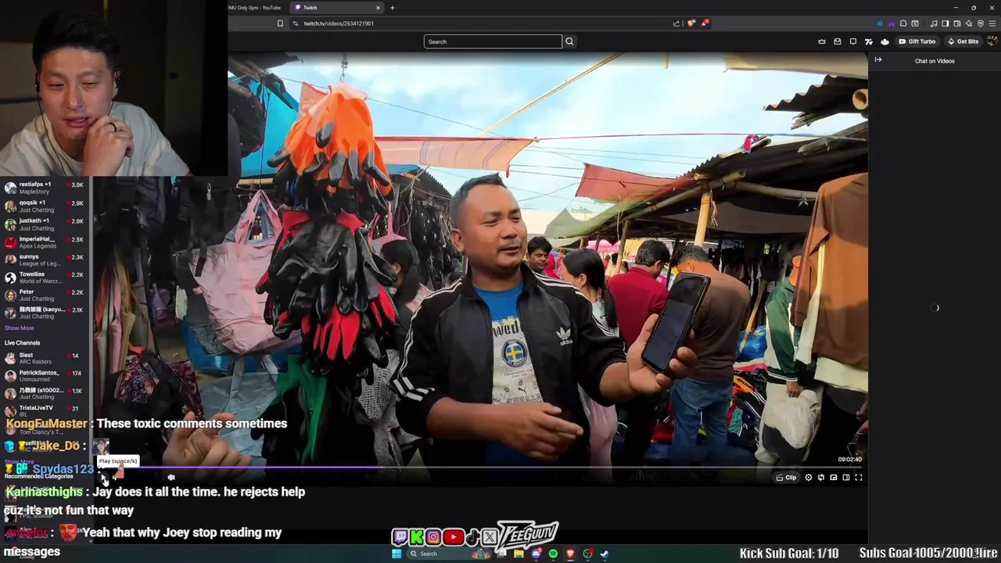Screen dimensions: 1001x563
Task: Open user avatar menu in Twitch header
Action: point(992,41)
